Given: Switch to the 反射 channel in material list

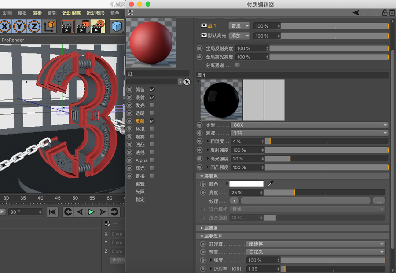Looking at the screenshot, I should (140, 121).
